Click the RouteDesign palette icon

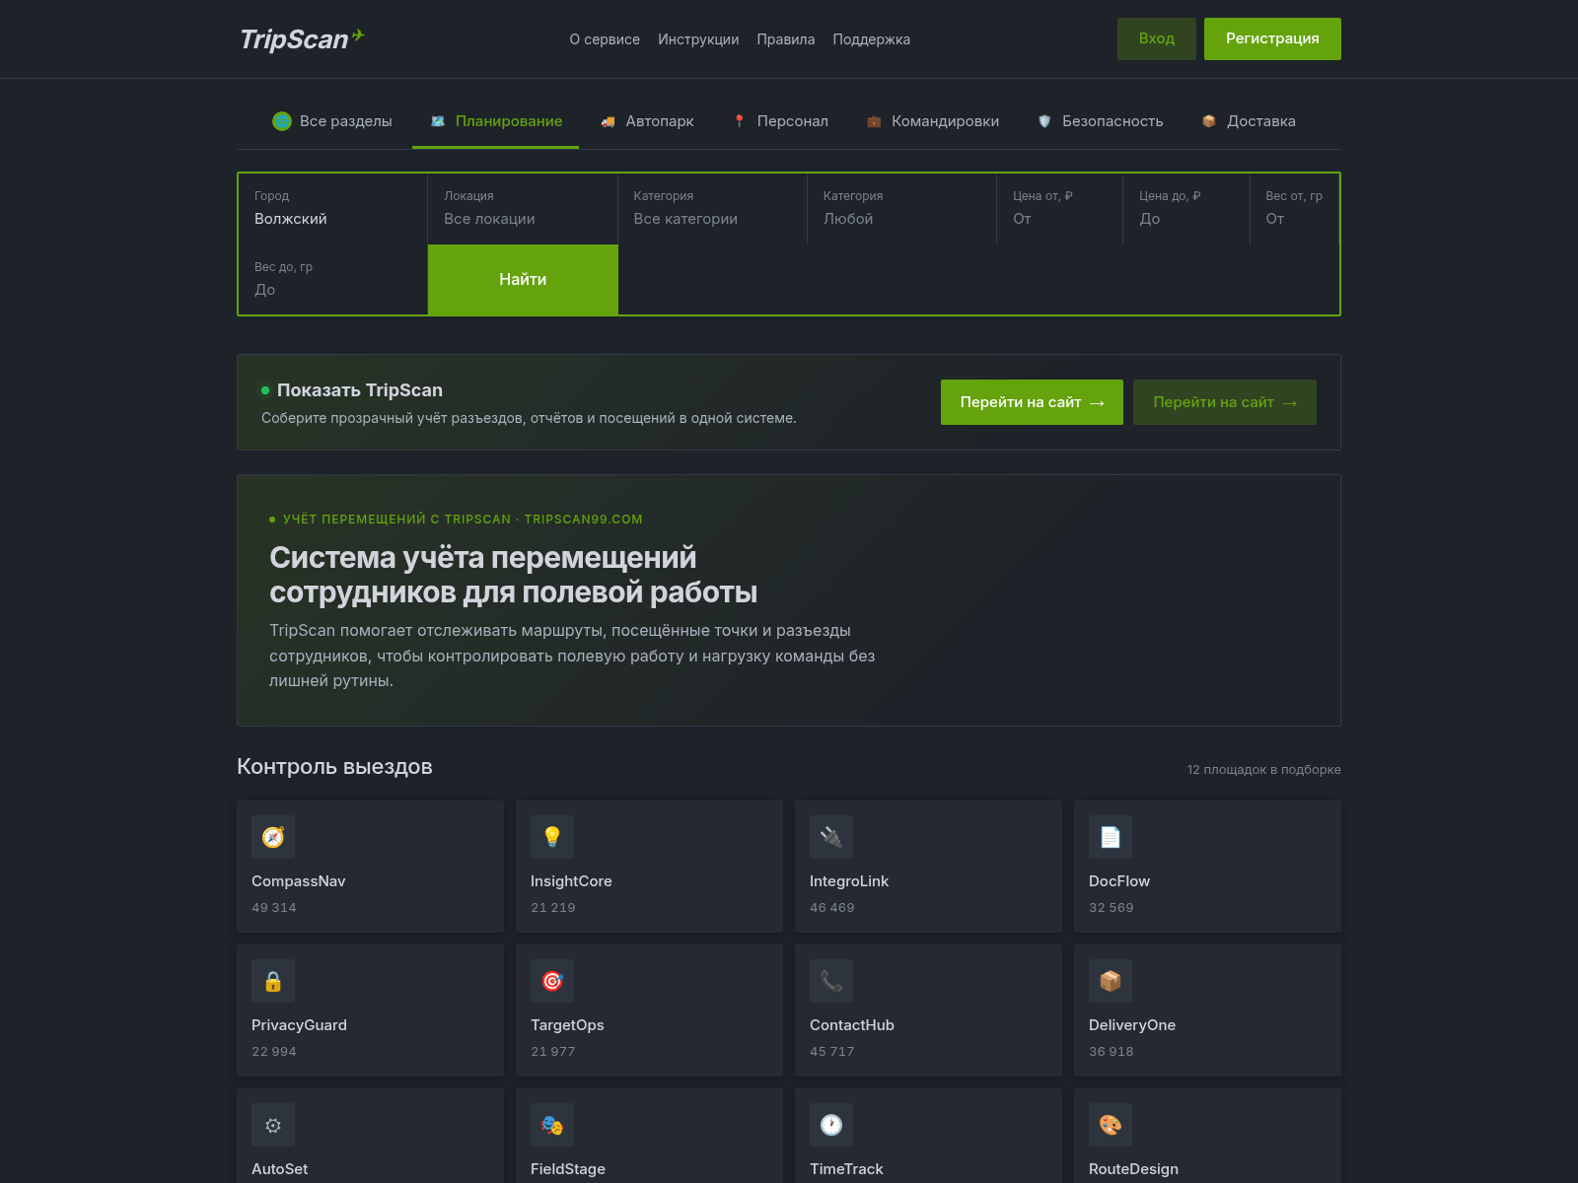[1111, 1125]
